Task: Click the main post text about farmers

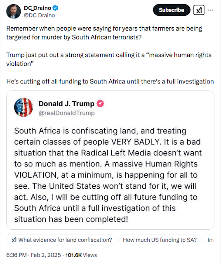Action: coord(110,55)
